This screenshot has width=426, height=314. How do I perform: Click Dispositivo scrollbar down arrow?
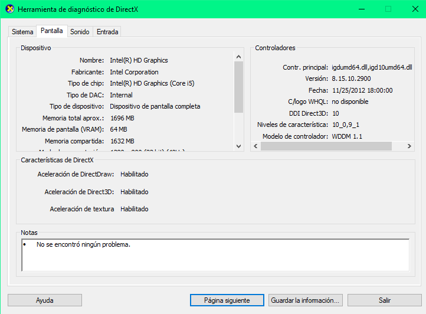238,146
